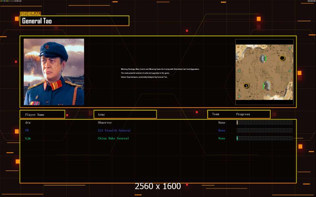
Task: Click the Team column label
Action: pyautogui.click(x=216, y=114)
